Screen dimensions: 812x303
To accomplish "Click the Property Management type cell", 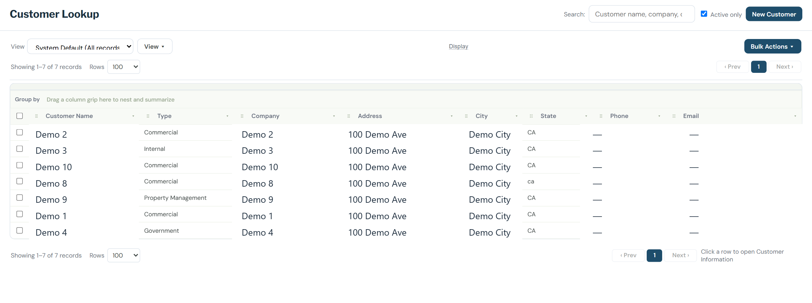I will pyautogui.click(x=175, y=198).
